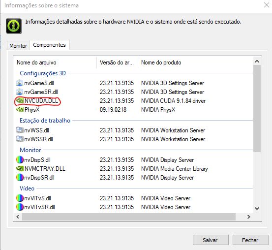This screenshot has height=250, width=272.
Task: Select the nvGameSR.dll file name
Action: pos(41,92)
